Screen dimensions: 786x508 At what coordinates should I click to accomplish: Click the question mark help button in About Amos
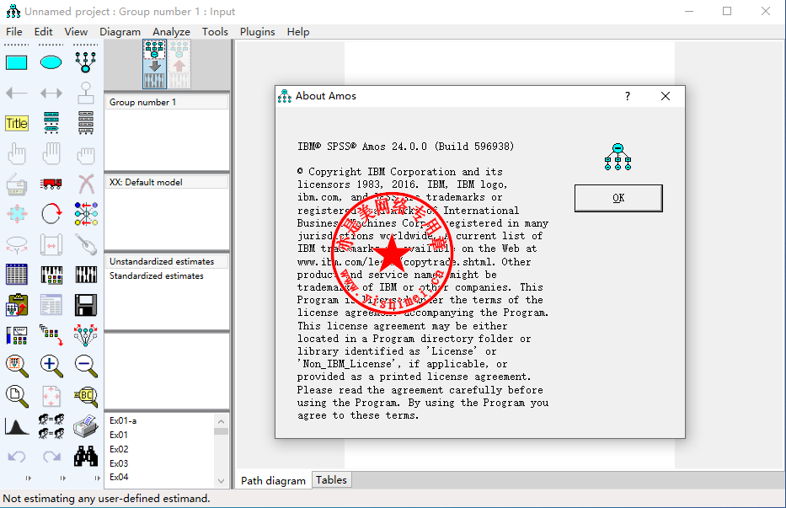click(x=628, y=96)
